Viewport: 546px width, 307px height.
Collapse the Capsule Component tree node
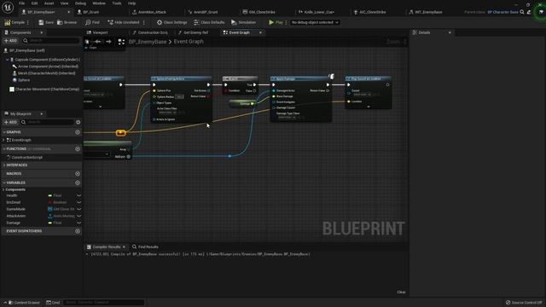point(7,60)
